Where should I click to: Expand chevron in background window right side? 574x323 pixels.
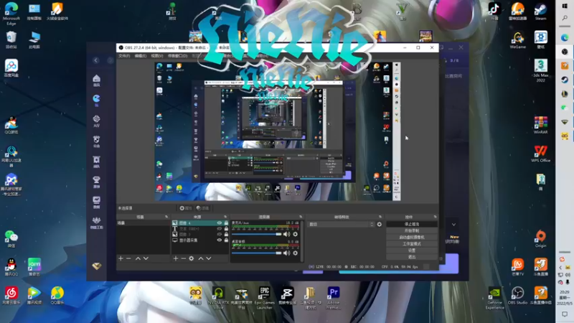coord(453,225)
